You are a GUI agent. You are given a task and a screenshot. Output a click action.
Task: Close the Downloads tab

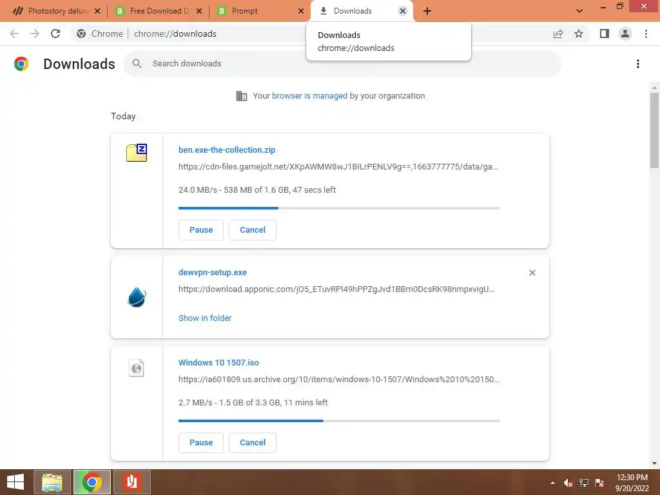pos(403,11)
